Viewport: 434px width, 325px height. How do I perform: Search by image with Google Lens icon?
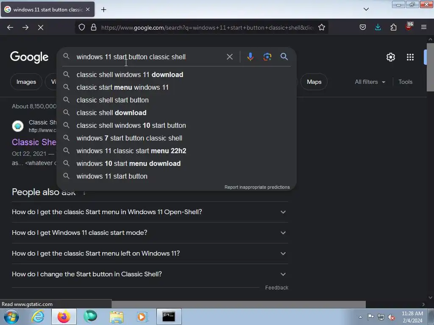267,57
